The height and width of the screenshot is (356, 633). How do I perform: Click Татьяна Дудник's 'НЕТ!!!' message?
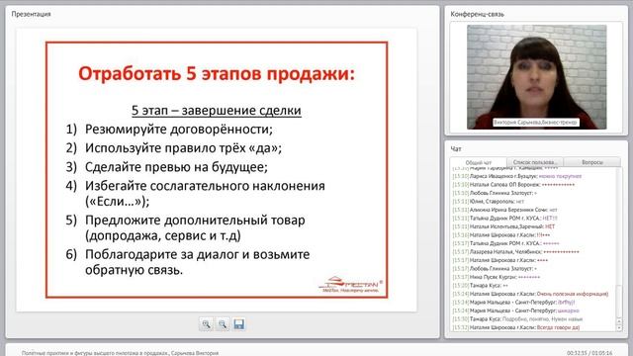(504, 218)
